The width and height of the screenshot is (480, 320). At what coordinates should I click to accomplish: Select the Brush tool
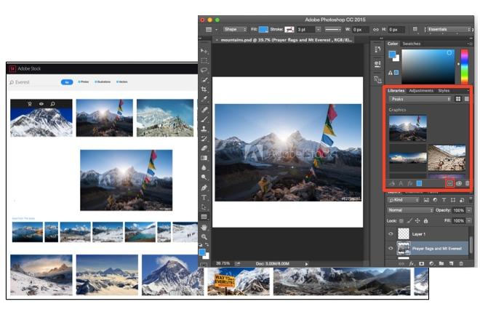click(x=204, y=119)
